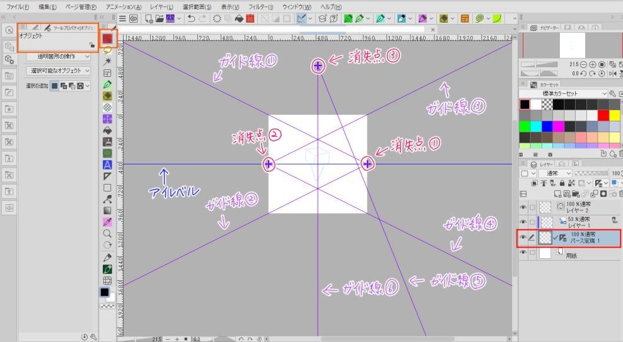Select the Magic Wand auto-select tool
623x342 pixels.
pos(107,61)
